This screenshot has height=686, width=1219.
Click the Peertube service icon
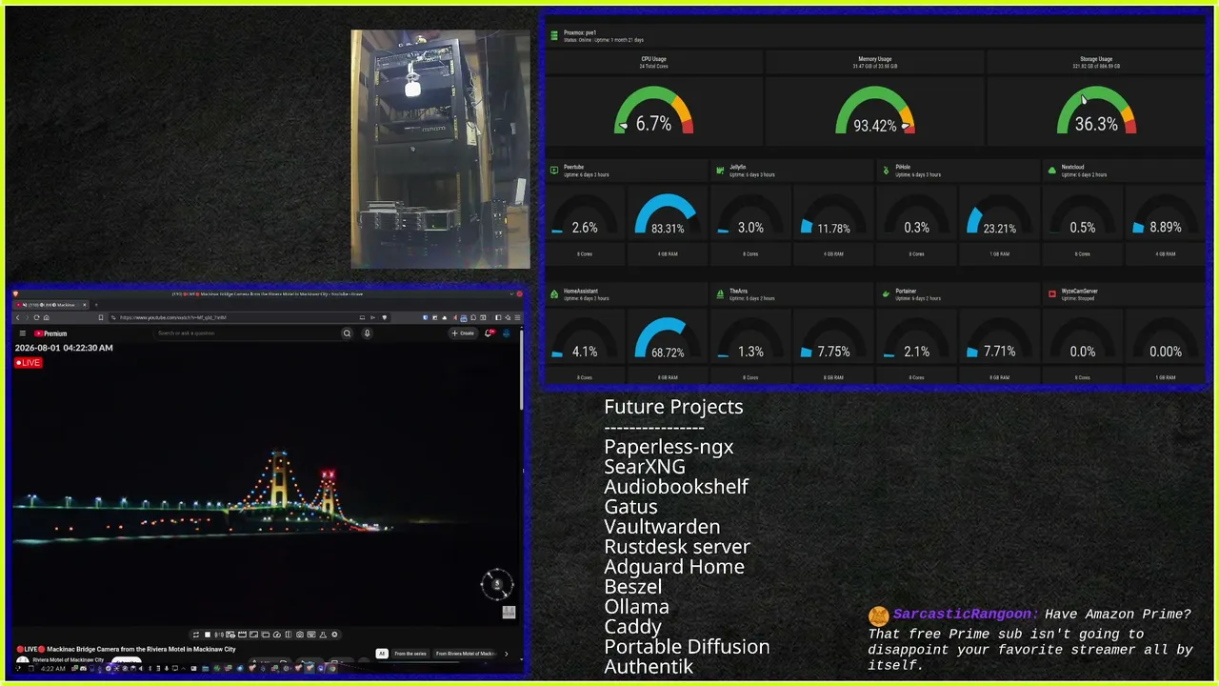click(x=554, y=171)
